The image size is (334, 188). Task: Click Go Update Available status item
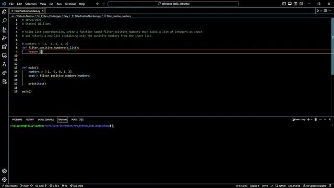click(x=314, y=186)
